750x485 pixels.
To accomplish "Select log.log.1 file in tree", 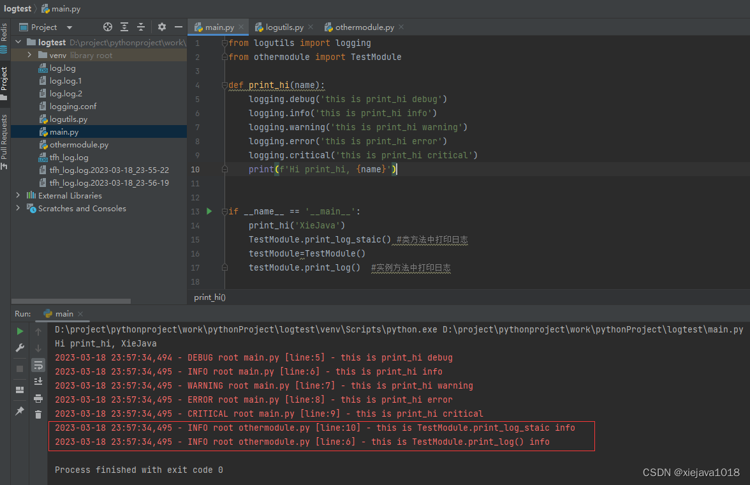I will (66, 81).
